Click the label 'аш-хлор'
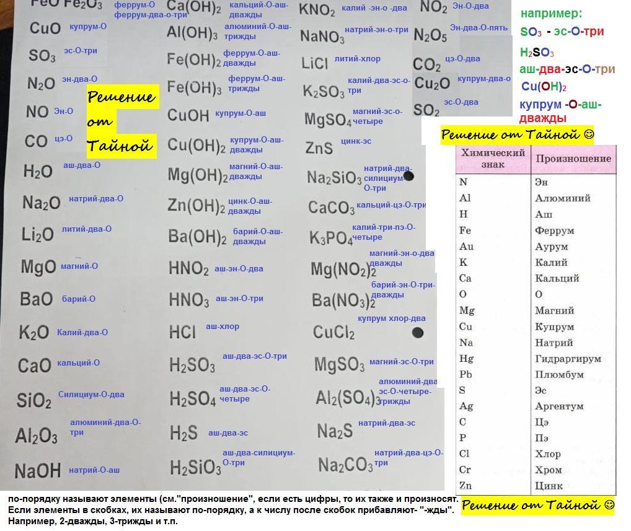This screenshot has width=631, height=531. [223, 327]
